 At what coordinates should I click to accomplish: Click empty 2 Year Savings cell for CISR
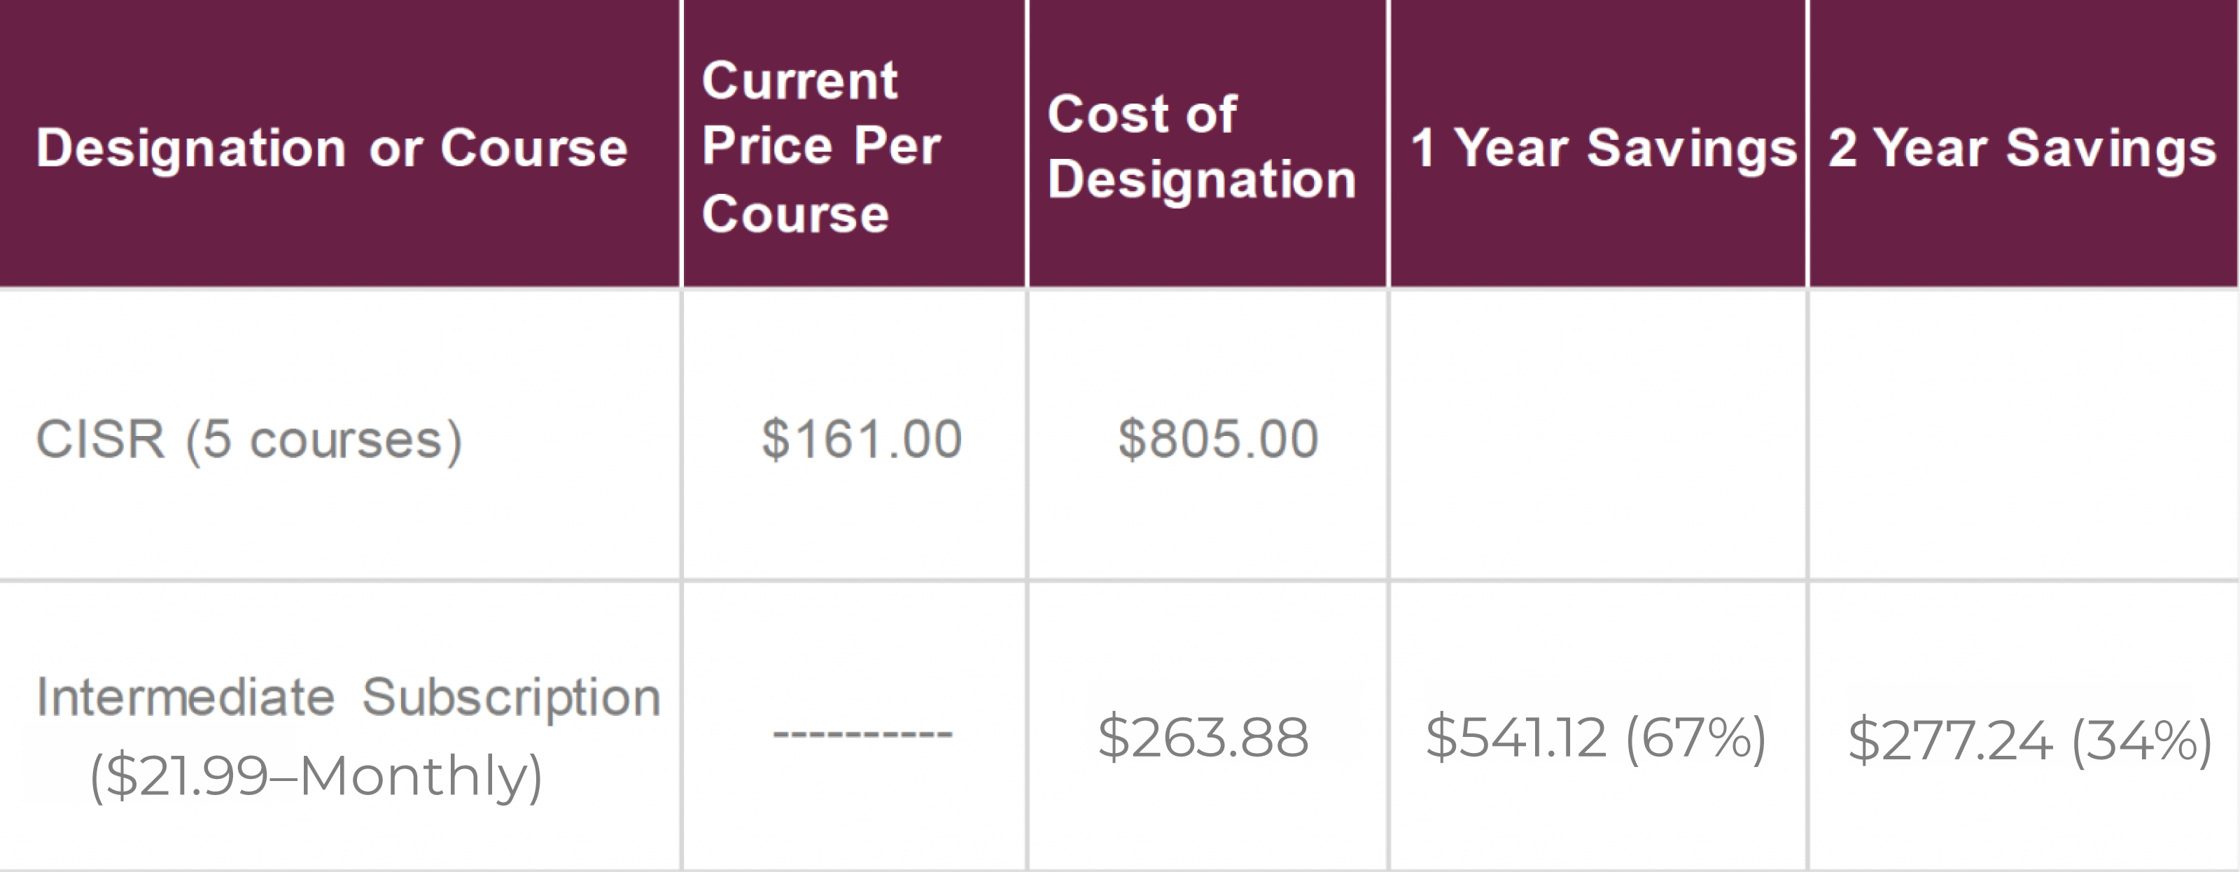tap(2022, 435)
